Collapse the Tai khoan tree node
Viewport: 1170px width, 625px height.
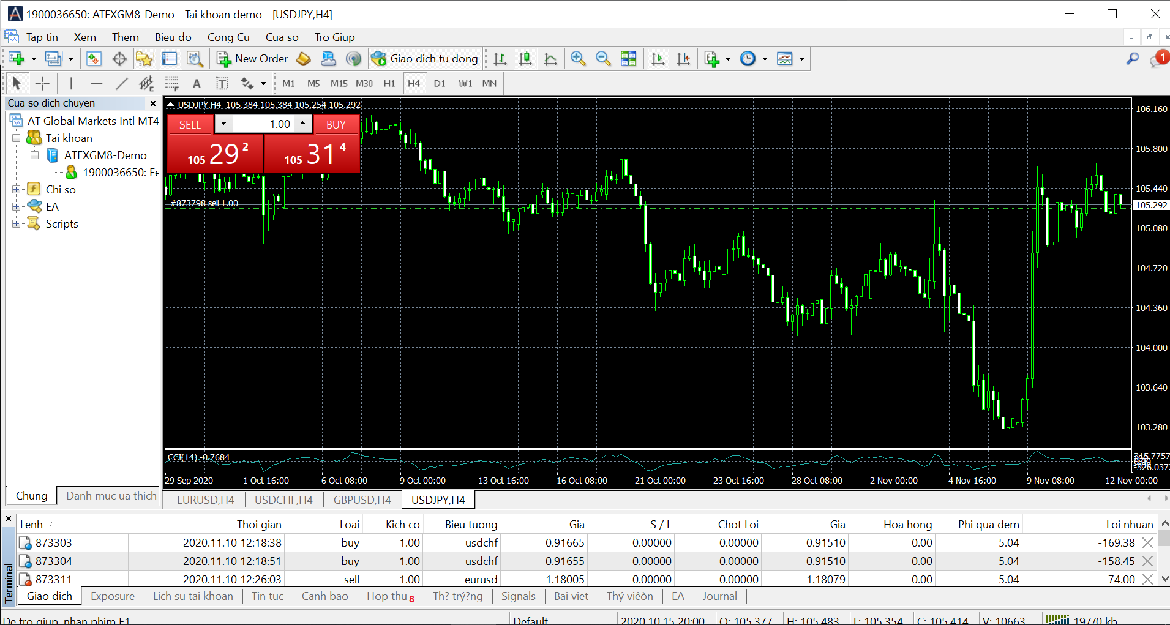(17, 138)
